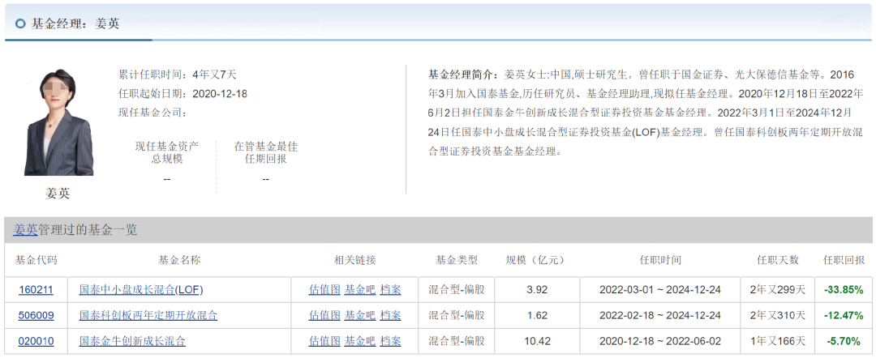This screenshot has width=876, height=358.
Task: Select the -33.85% return value
Action: coord(844,290)
